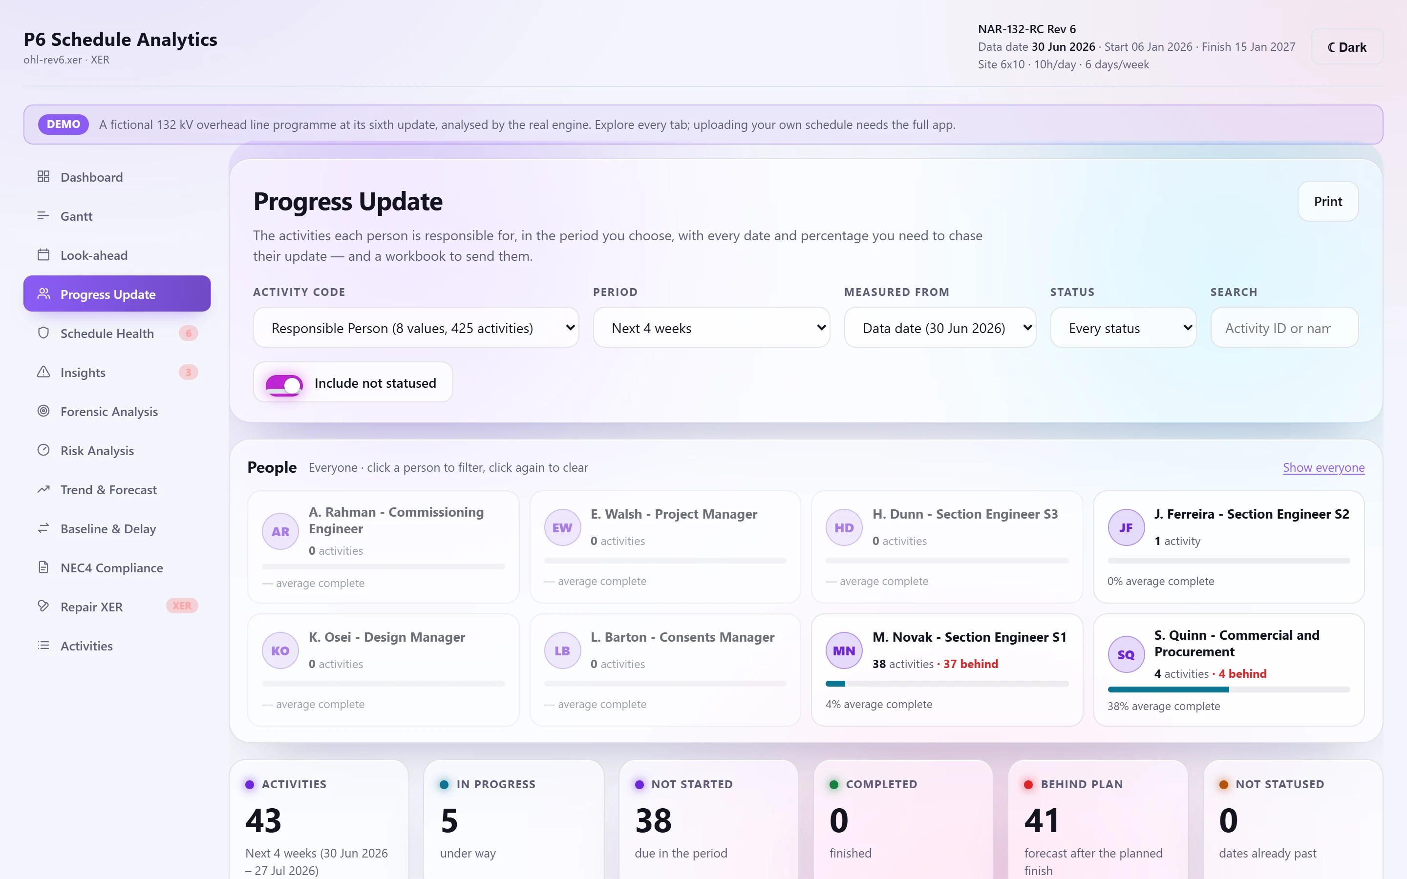Screen dimensions: 1407x879
Task: Open the Measured From data date dropdown
Action: point(940,328)
